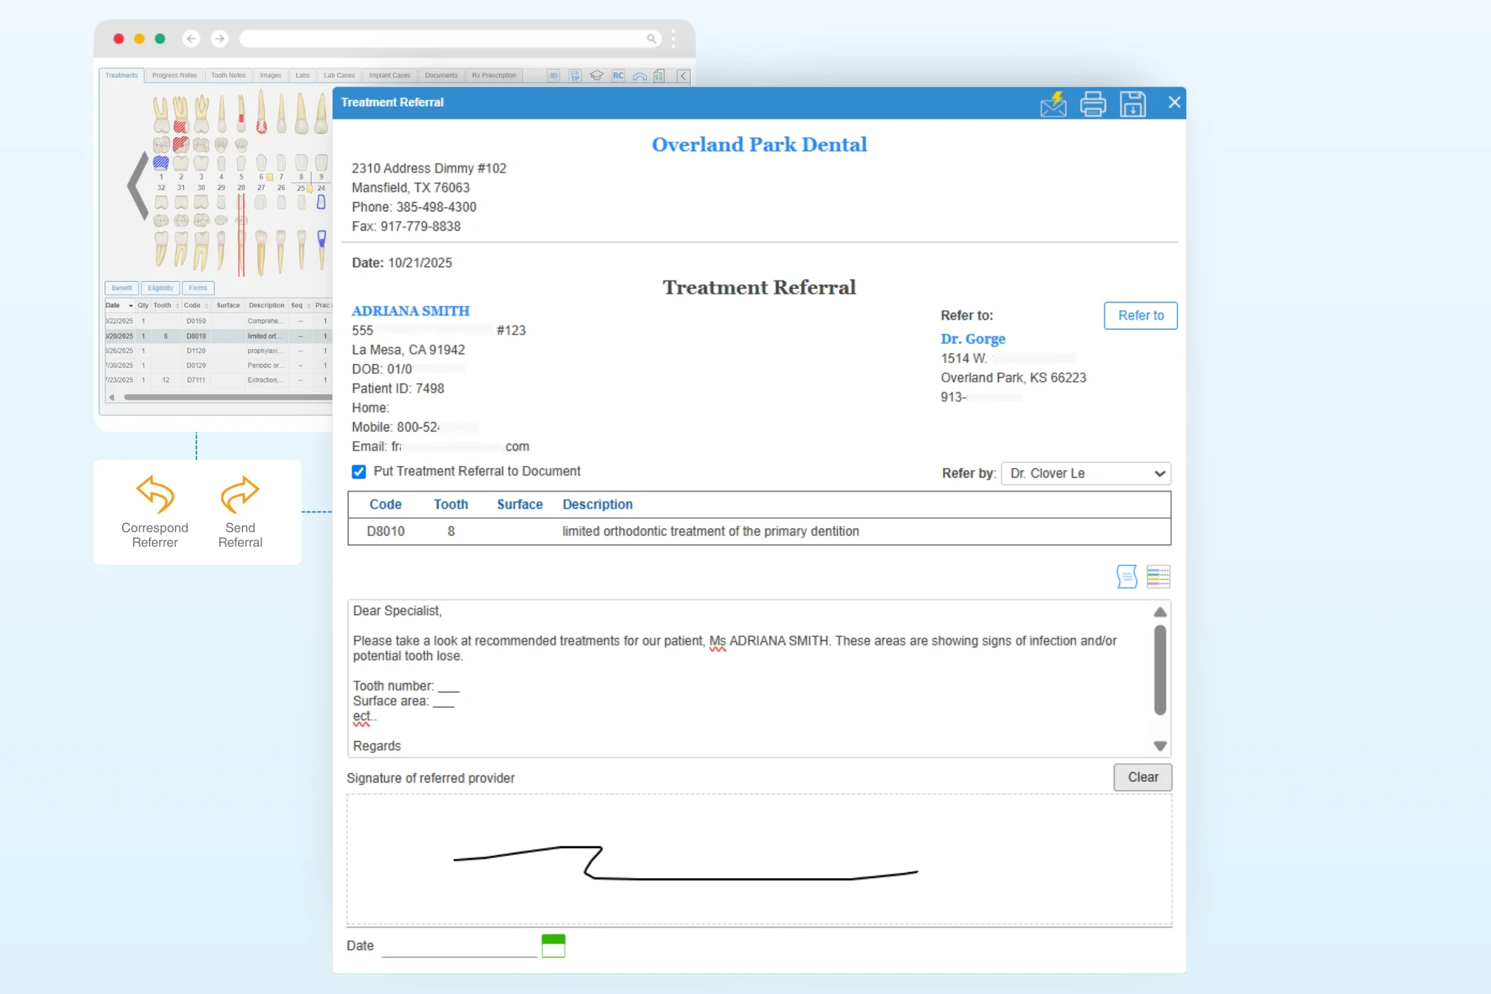Click the signature Date input field

[x=459, y=946]
